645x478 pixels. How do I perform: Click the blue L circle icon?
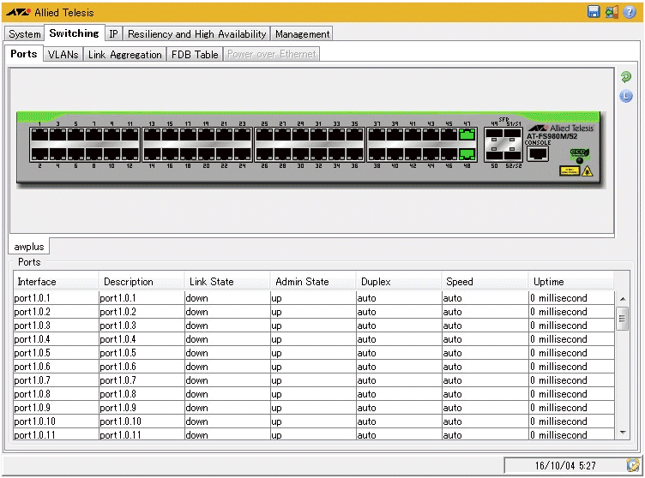pyautogui.click(x=626, y=96)
